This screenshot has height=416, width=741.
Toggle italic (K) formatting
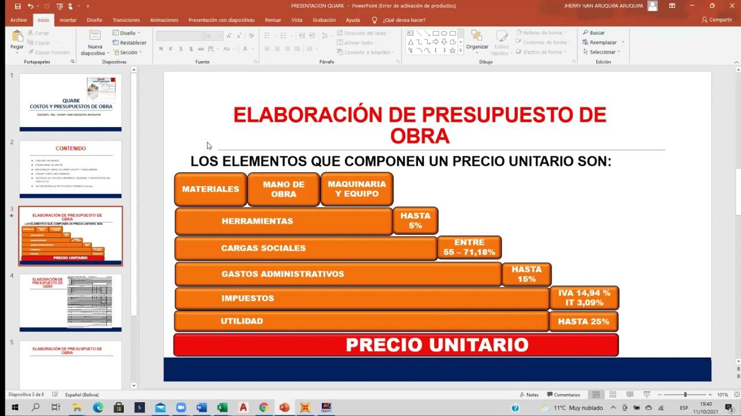(171, 49)
